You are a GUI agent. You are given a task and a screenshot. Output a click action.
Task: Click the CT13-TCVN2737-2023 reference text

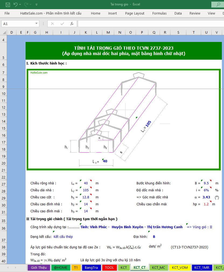coord(190,247)
